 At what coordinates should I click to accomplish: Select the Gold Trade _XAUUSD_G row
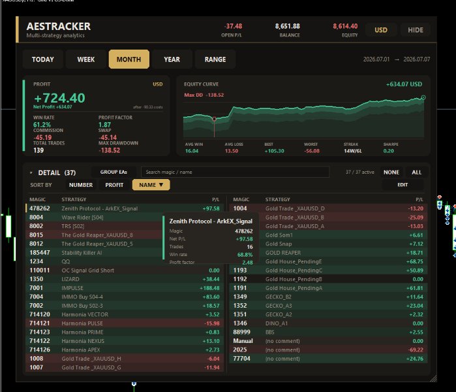tap(125, 368)
